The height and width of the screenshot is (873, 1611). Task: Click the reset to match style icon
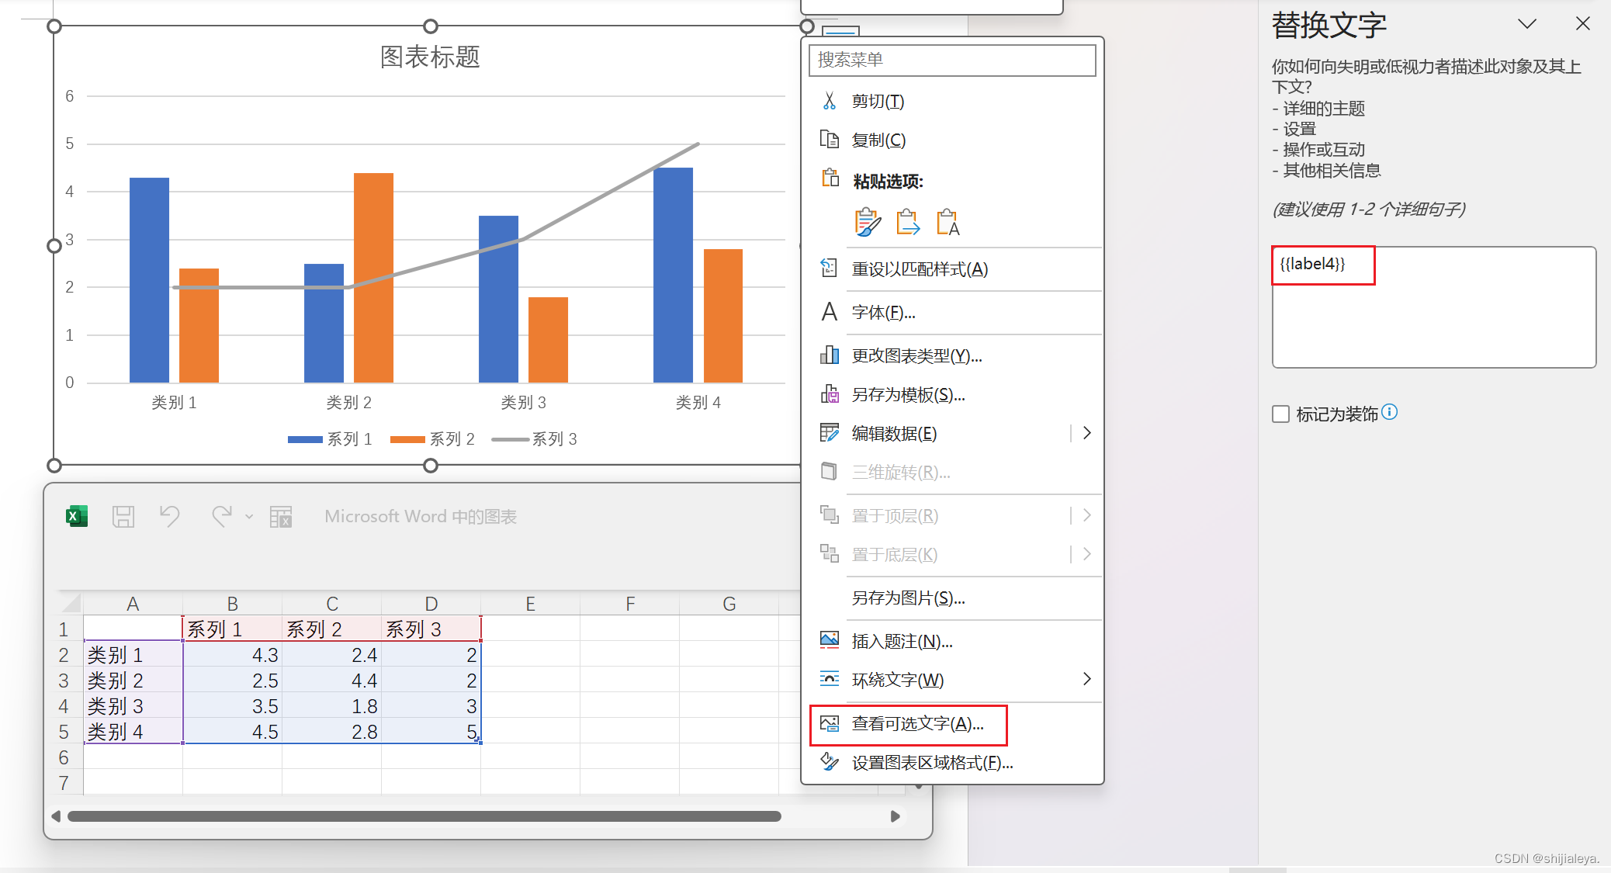(830, 268)
